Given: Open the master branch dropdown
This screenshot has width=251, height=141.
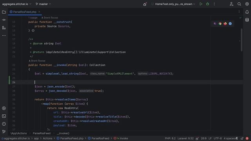Looking at the screenshot, I should (x=43, y=4).
